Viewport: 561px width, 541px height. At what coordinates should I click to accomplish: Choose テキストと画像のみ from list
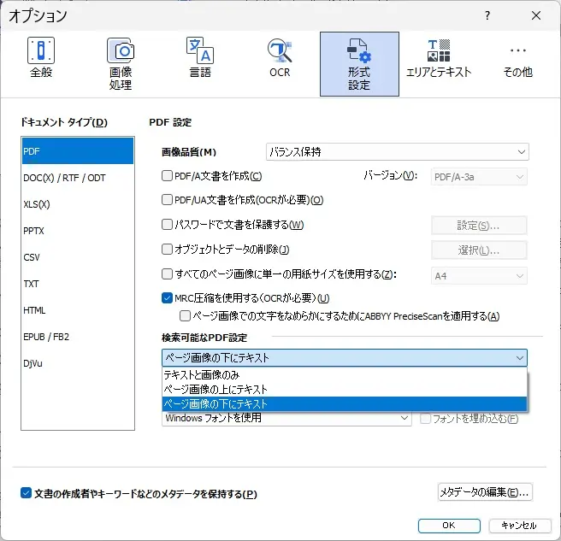coord(344,374)
